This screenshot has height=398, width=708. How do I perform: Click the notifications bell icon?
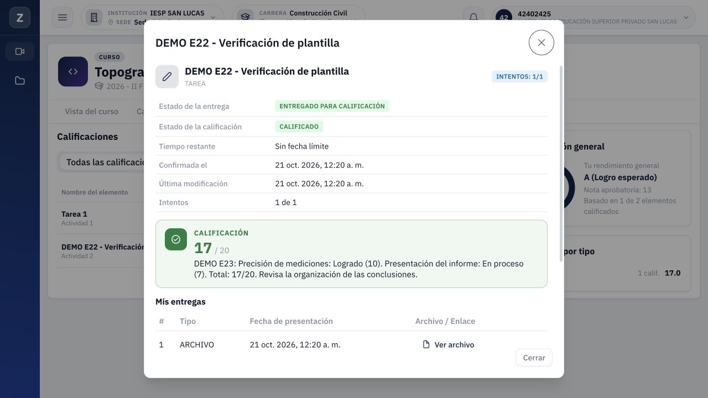point(473,18)
